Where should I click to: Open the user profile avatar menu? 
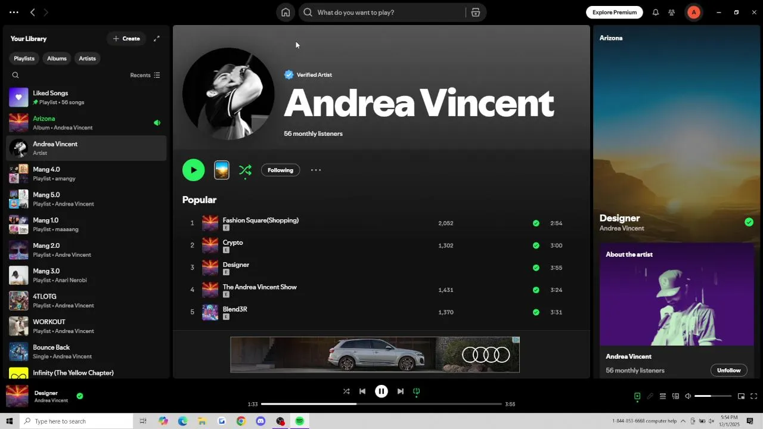coord(693,13)
